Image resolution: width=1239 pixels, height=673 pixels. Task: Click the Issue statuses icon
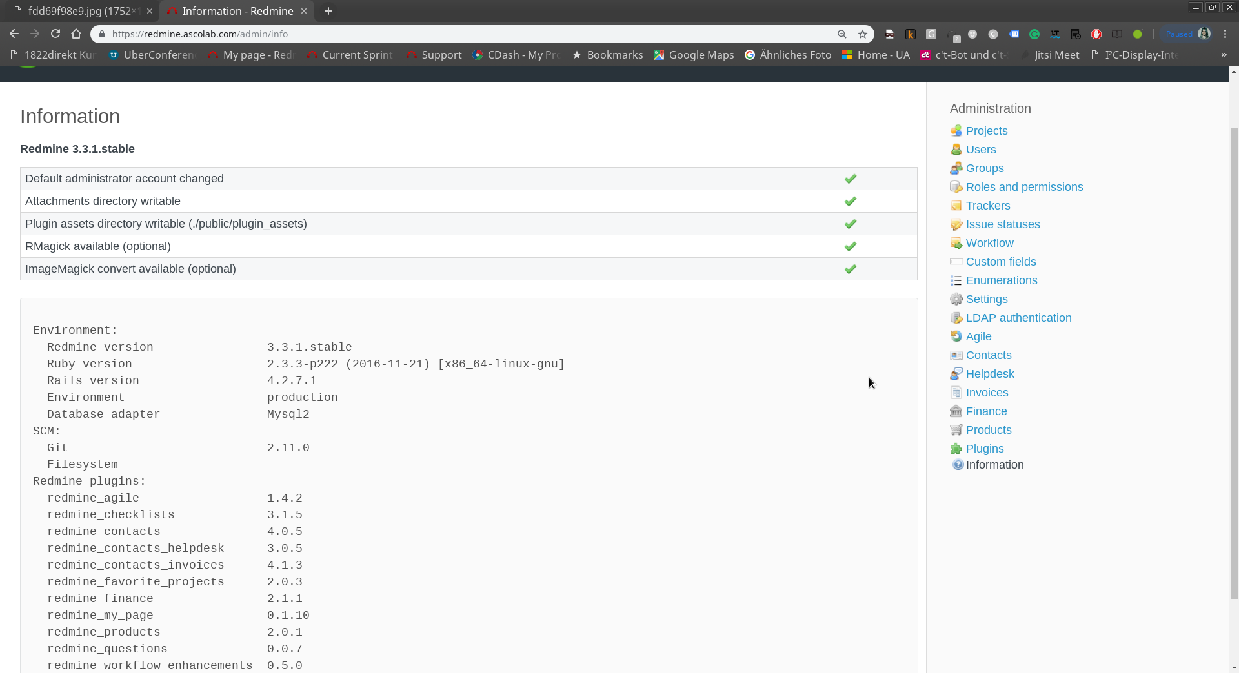[x=956, y=224]
